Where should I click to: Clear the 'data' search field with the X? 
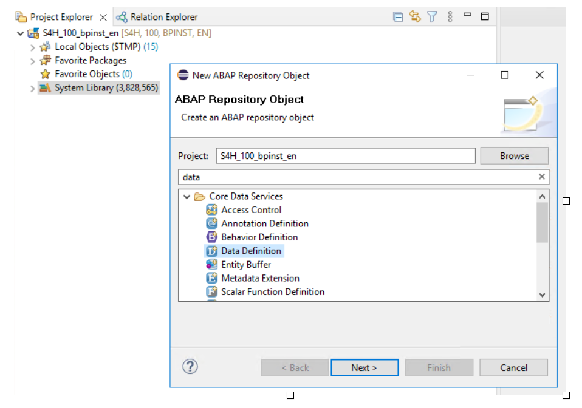541,177
